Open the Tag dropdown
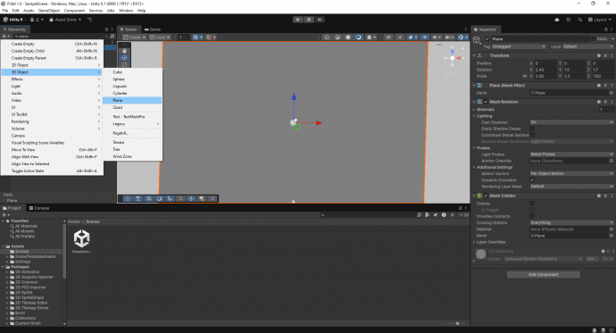 (x=519, y=46)
